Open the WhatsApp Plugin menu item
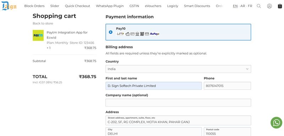284x136 pixels. pyautogui.click(x=110, y=6)
